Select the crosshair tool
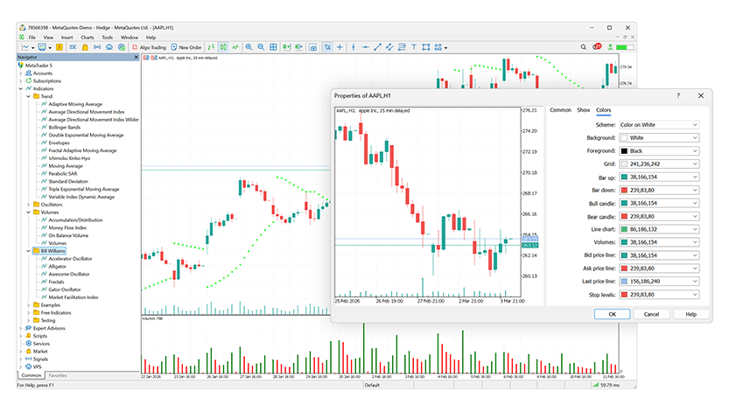The image size is (729, 411). 340,47
